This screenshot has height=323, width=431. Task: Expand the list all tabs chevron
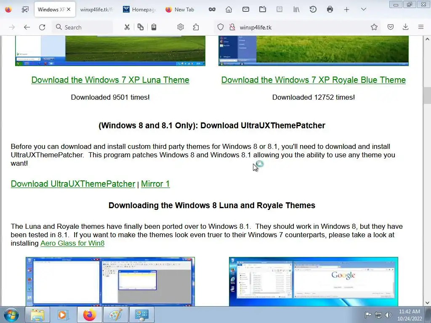[x=363, y=9]
